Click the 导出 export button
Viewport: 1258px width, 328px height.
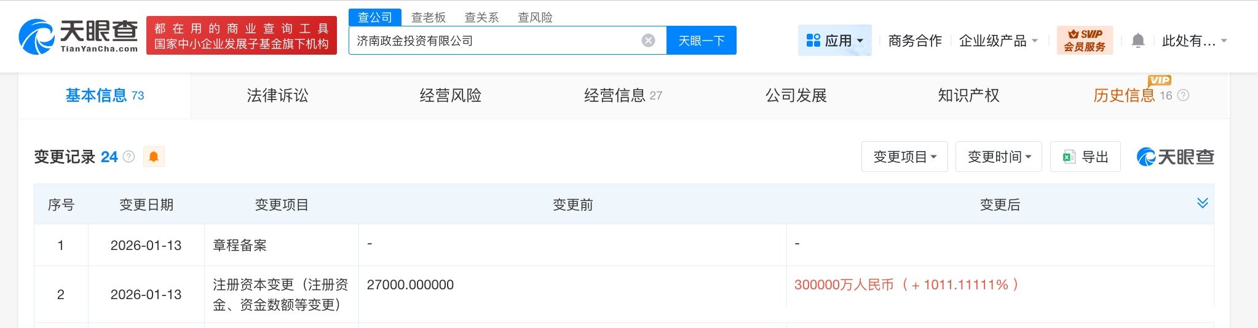coord(1085,157)
